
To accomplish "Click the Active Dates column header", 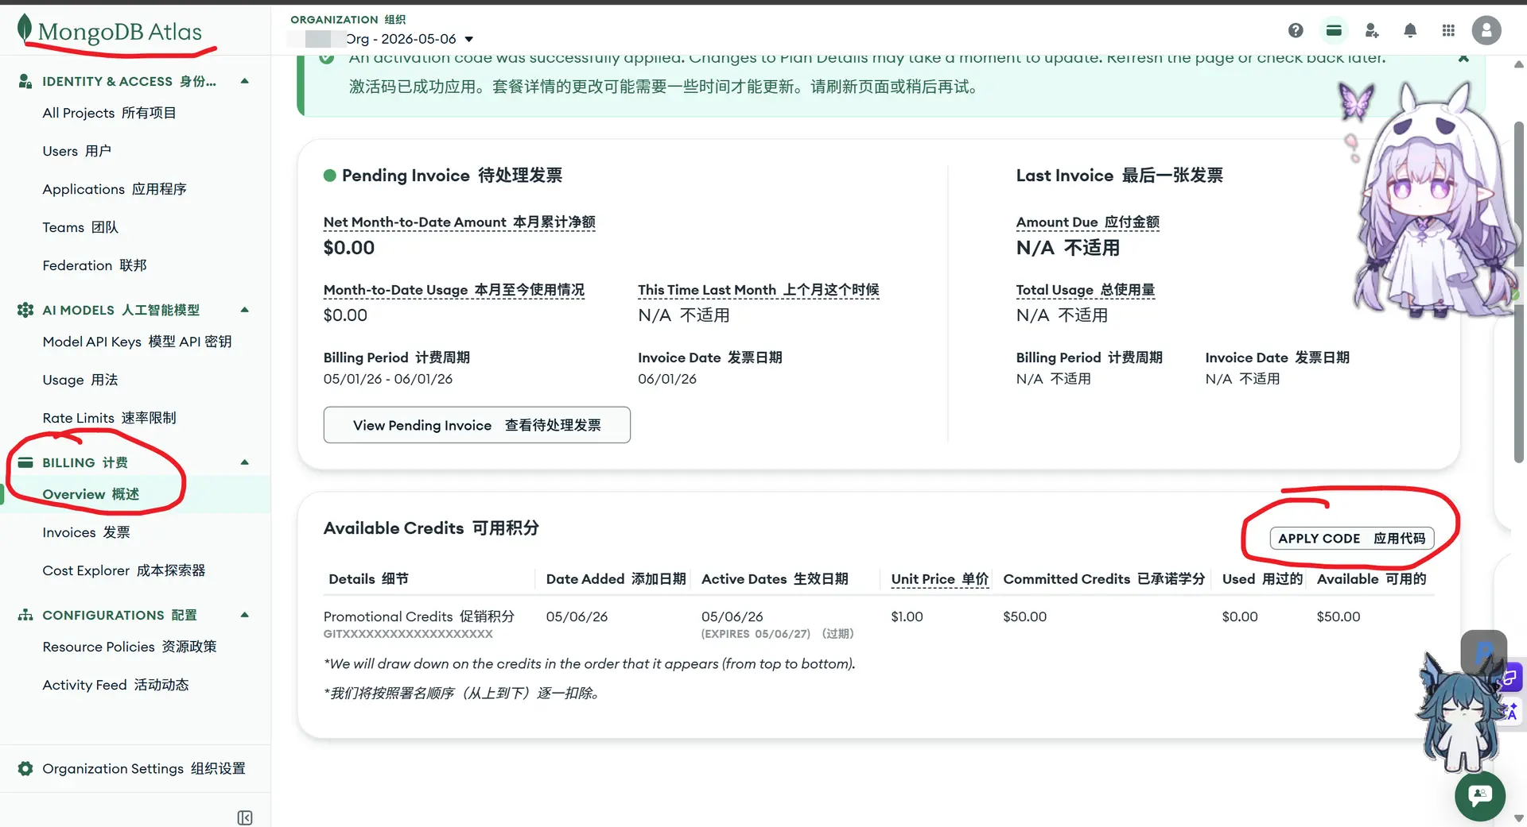I will coord(775,579).
